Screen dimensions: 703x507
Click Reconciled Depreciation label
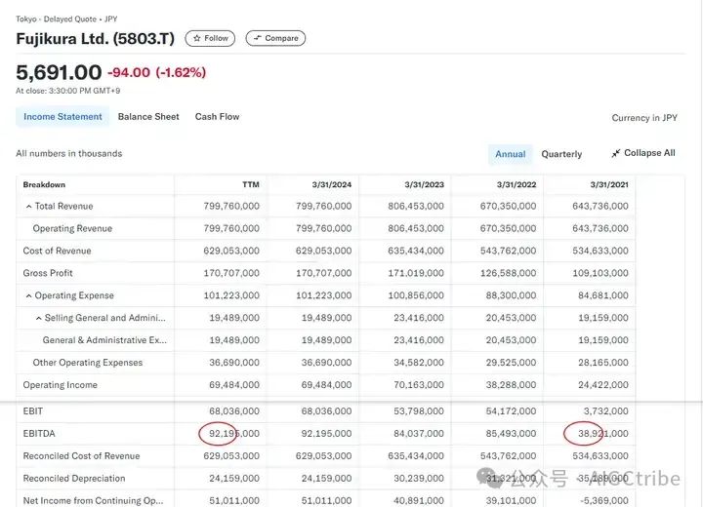(74, 479)
